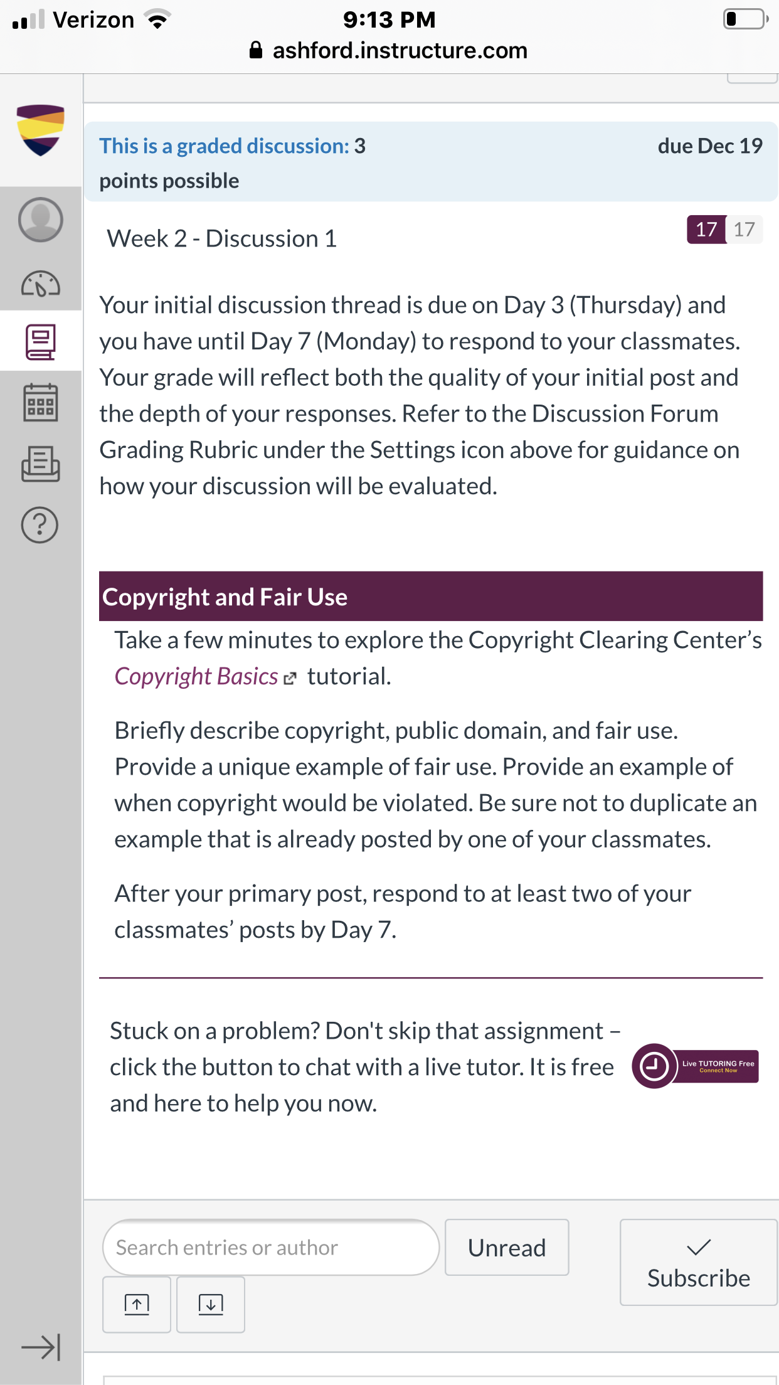Click the Copyright and Fair Use heading
The width and height of the screenshot is (779, 1385).
click(225, 597)
